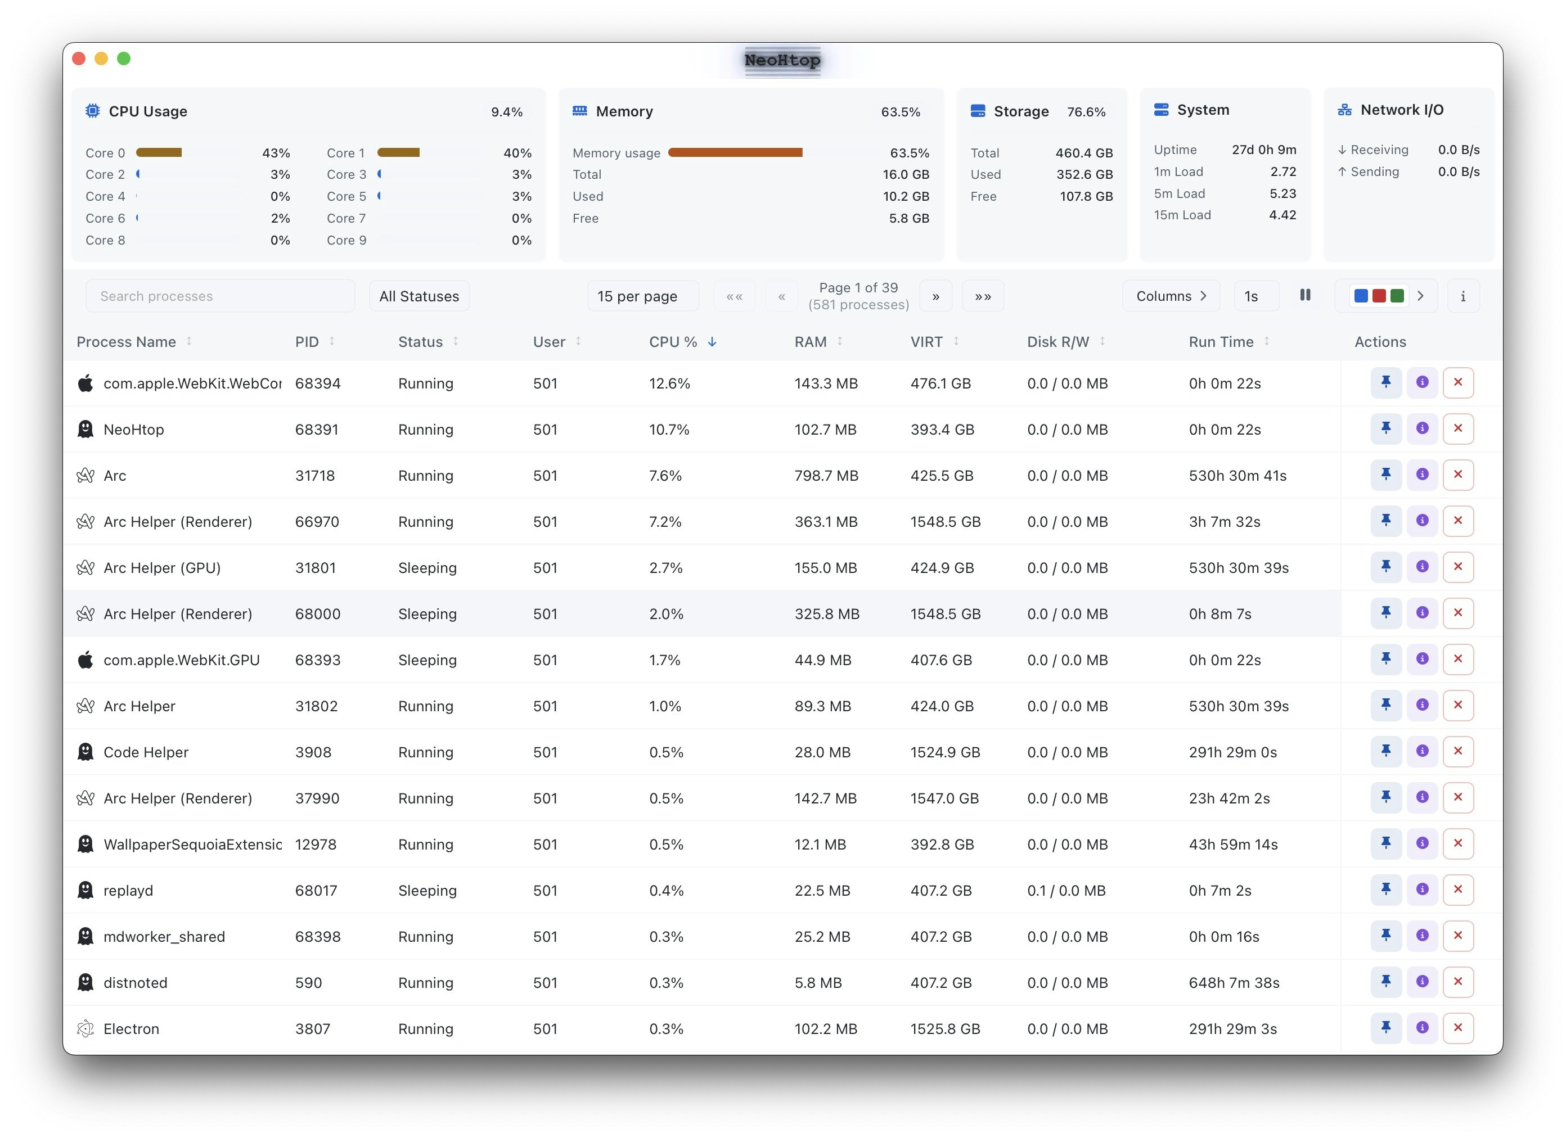This screenshot has height=1138, width=1566.
Task: Click the NeoHtop window title
Action: click(782, 61)
